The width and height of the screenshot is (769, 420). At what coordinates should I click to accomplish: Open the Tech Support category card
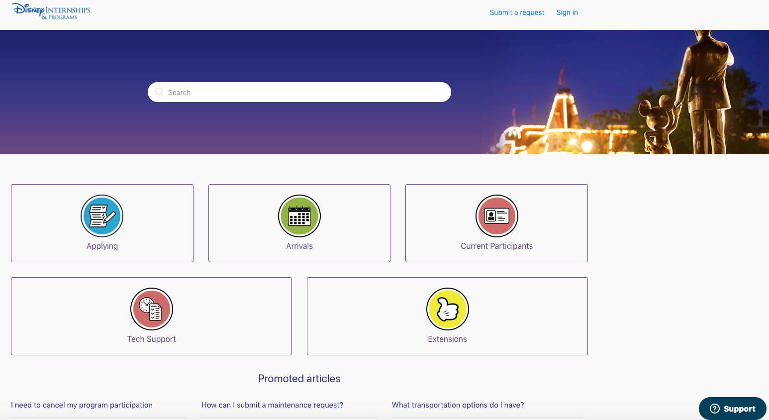click(x=152, y=316)
